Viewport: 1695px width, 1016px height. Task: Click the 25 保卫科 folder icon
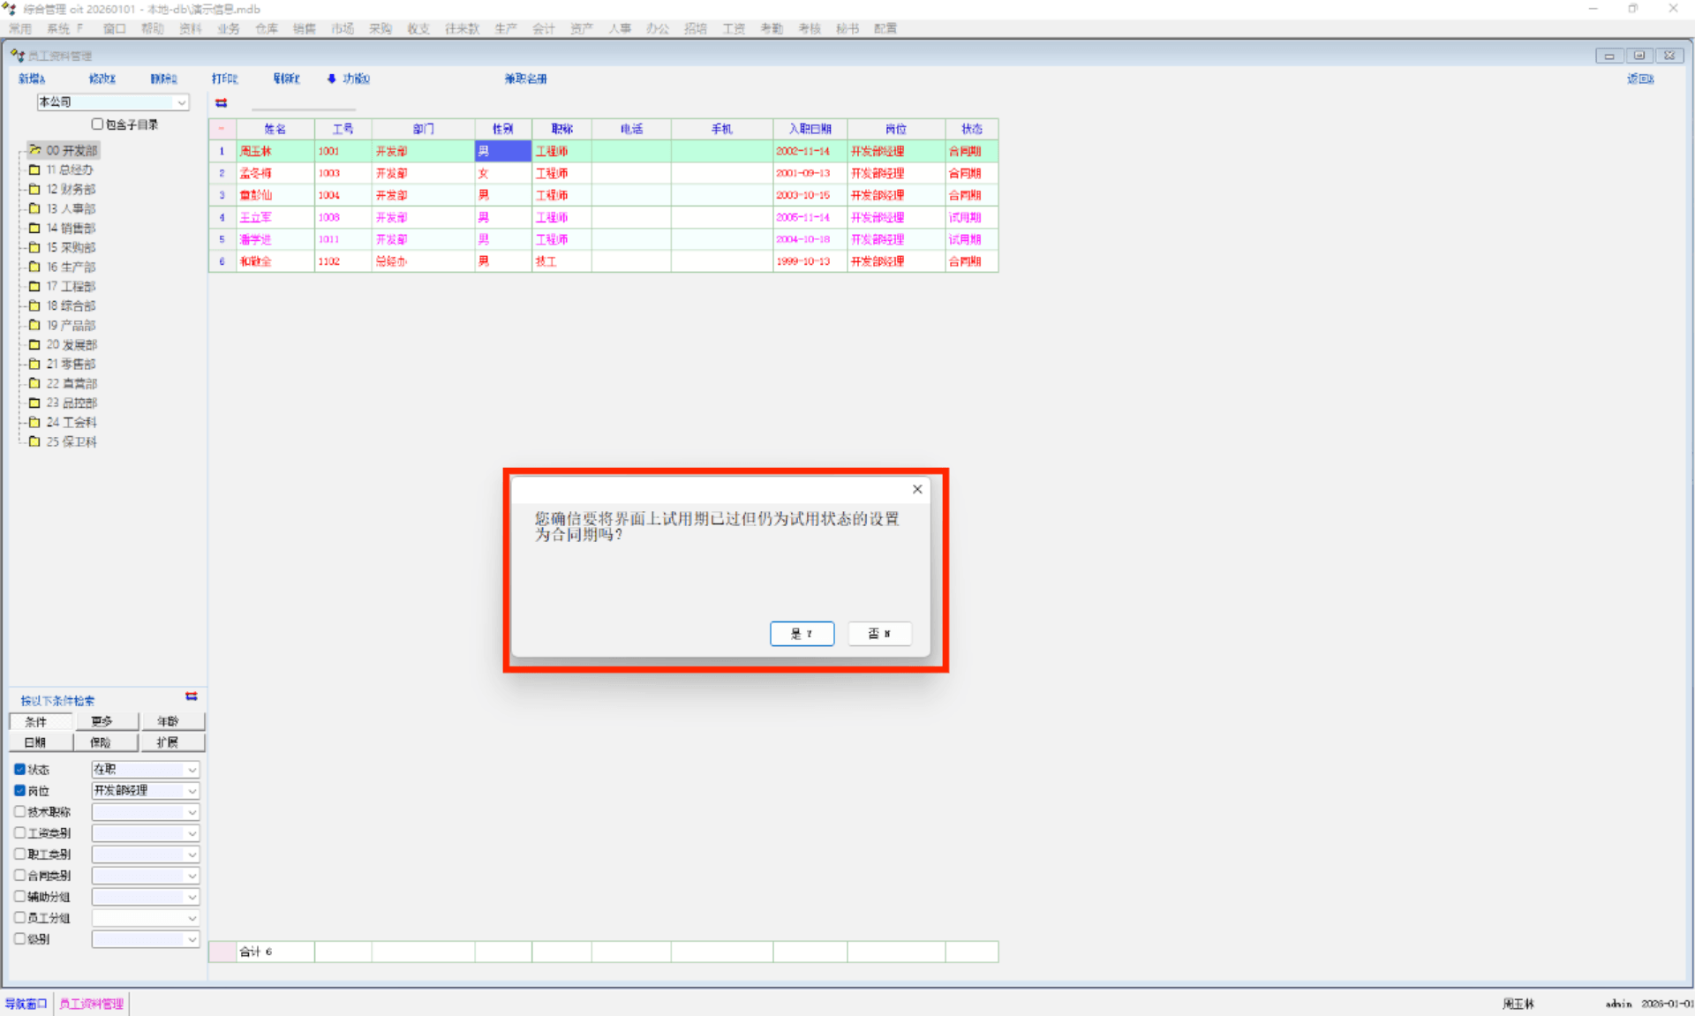(34, 441)
